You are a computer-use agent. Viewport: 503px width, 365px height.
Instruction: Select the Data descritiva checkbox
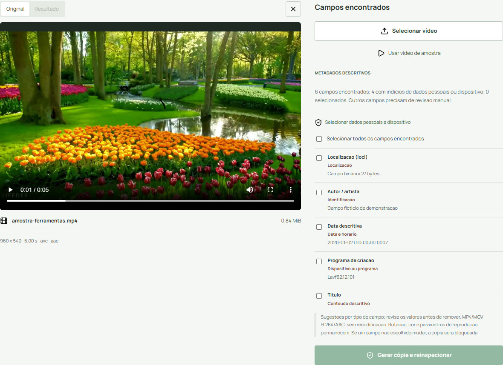319,227
